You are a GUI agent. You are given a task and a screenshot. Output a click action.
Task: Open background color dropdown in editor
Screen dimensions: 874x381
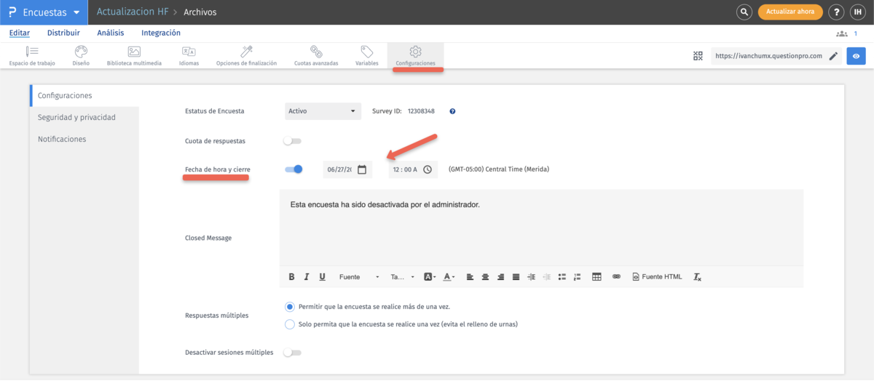pos(430,277)
